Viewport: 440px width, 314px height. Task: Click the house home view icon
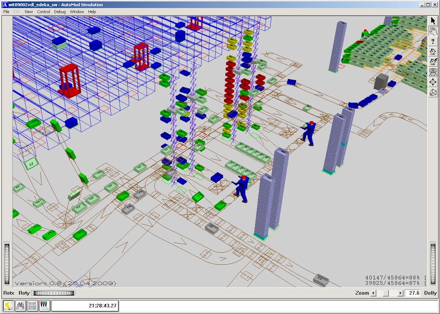pyautogui.click(x=433, y=51)
